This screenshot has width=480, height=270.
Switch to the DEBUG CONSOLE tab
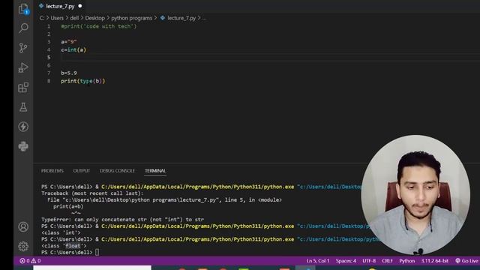117,171
